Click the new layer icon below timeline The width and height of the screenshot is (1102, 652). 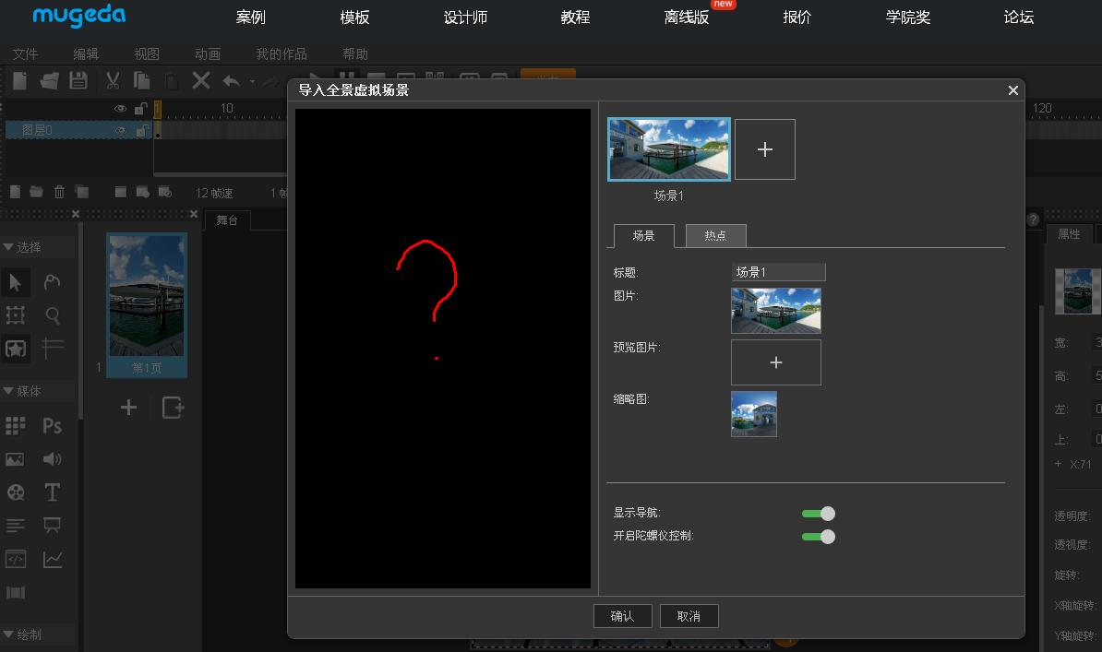pos(16,192)
